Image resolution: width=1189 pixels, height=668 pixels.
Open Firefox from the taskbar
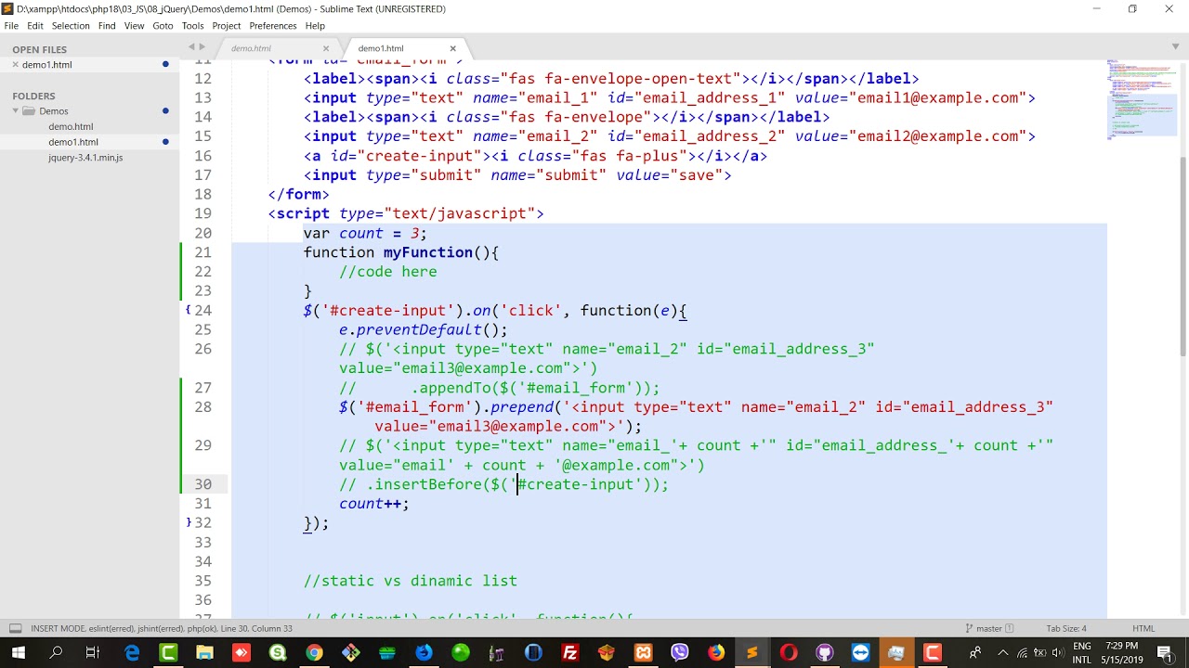pos(715,653)
